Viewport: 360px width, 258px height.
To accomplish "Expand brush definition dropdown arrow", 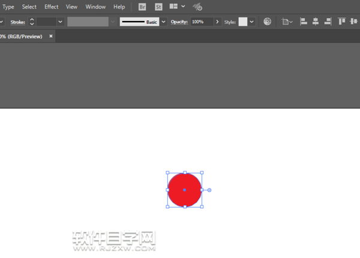I will [x=163, y=22].
